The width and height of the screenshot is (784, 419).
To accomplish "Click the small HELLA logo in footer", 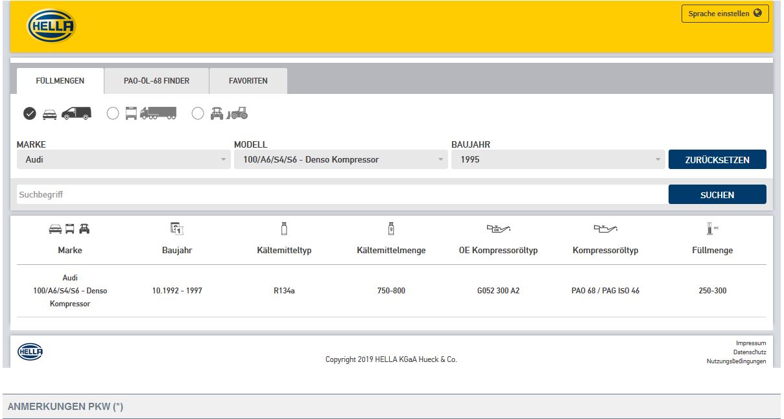I will pyautogui.click(x=30, y=351).
